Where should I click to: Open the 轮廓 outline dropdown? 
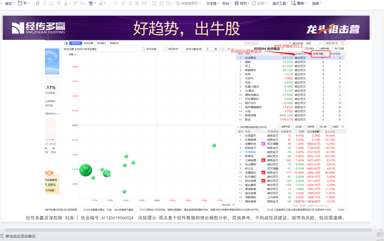[260, 3]
